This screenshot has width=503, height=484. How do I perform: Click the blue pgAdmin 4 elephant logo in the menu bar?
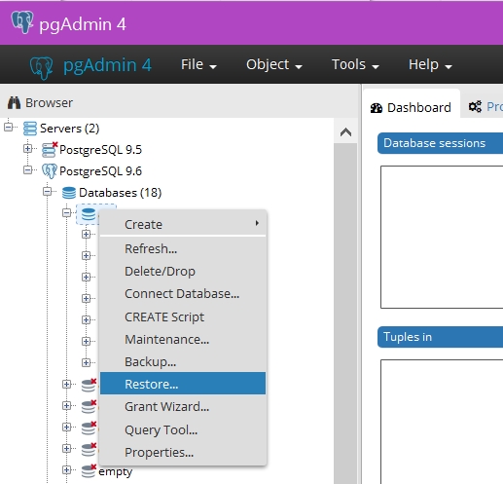[x=42, y=67]
